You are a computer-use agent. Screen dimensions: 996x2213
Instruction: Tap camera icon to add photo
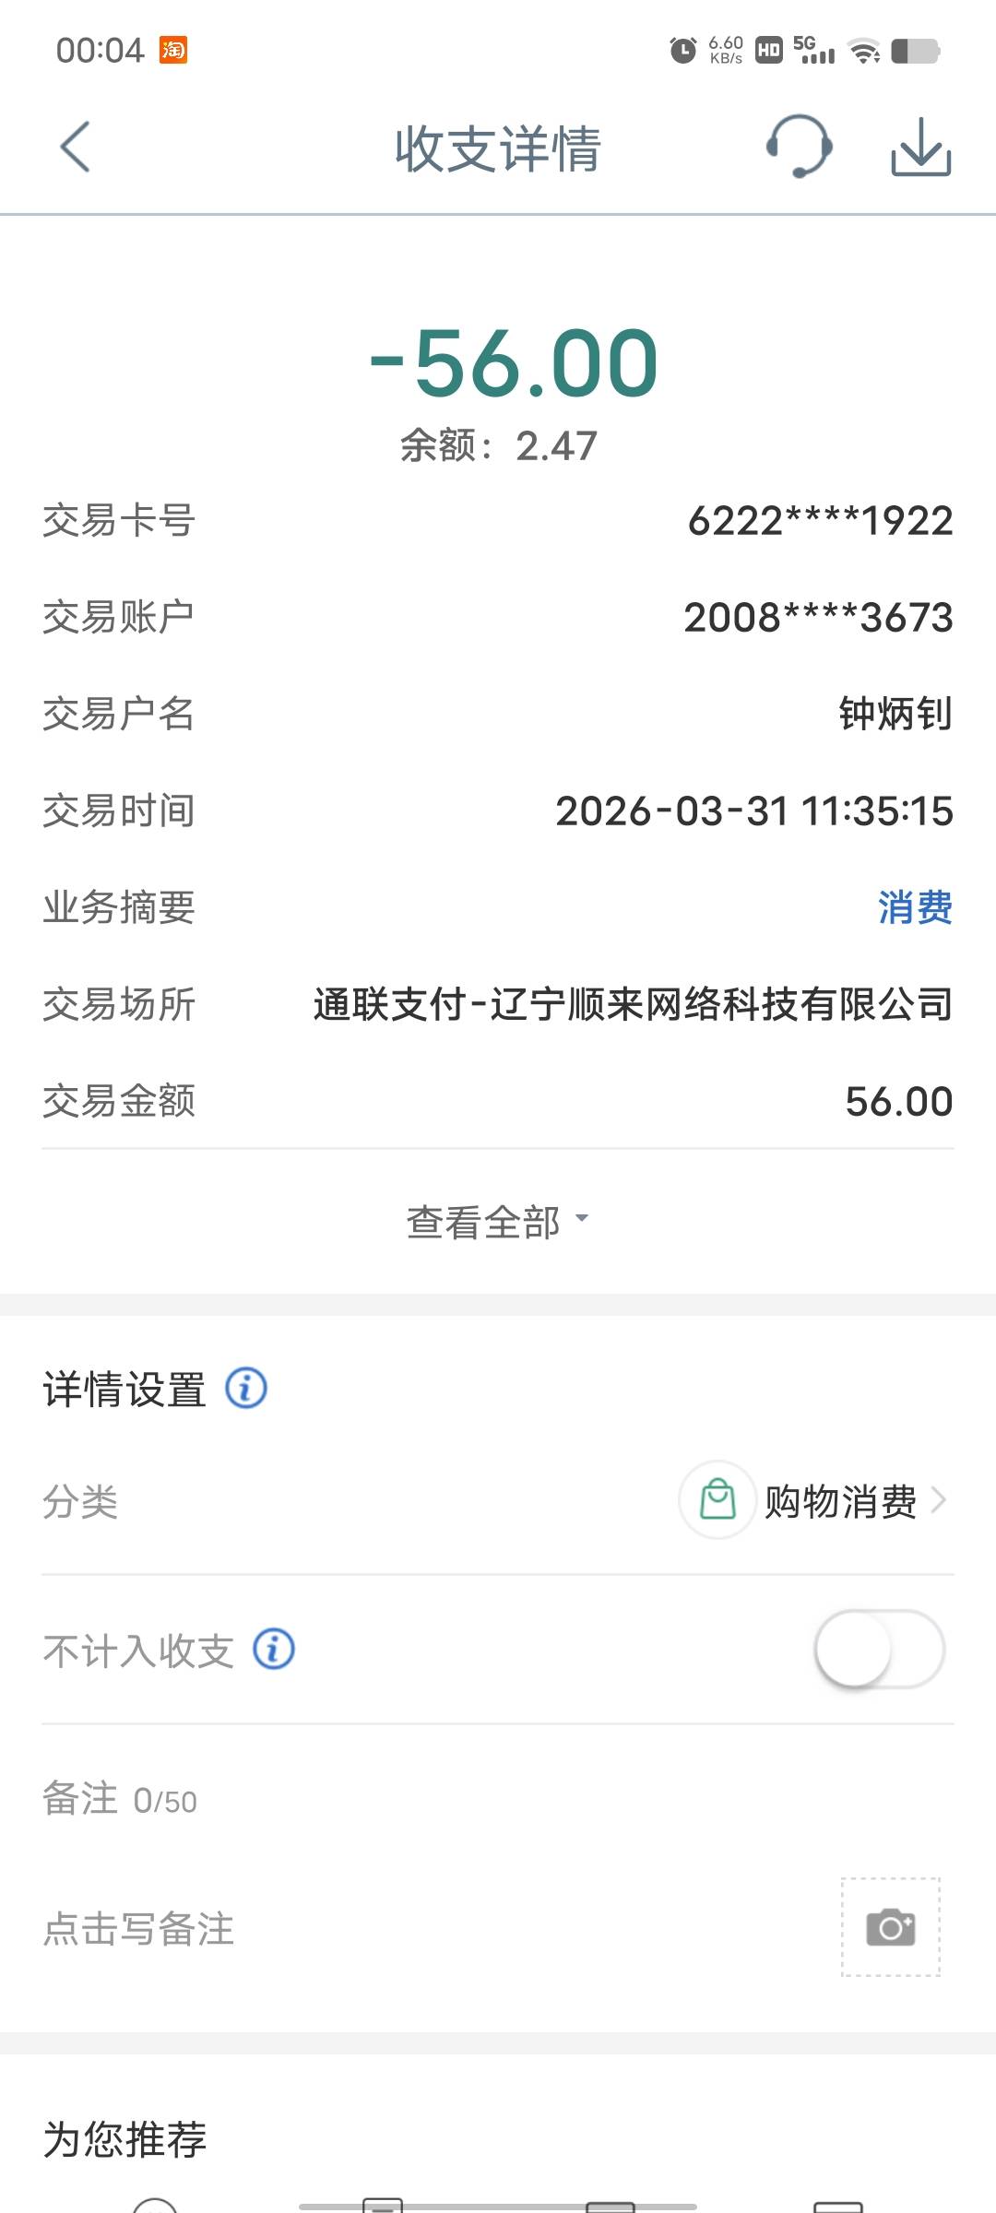click(890, 1927)
